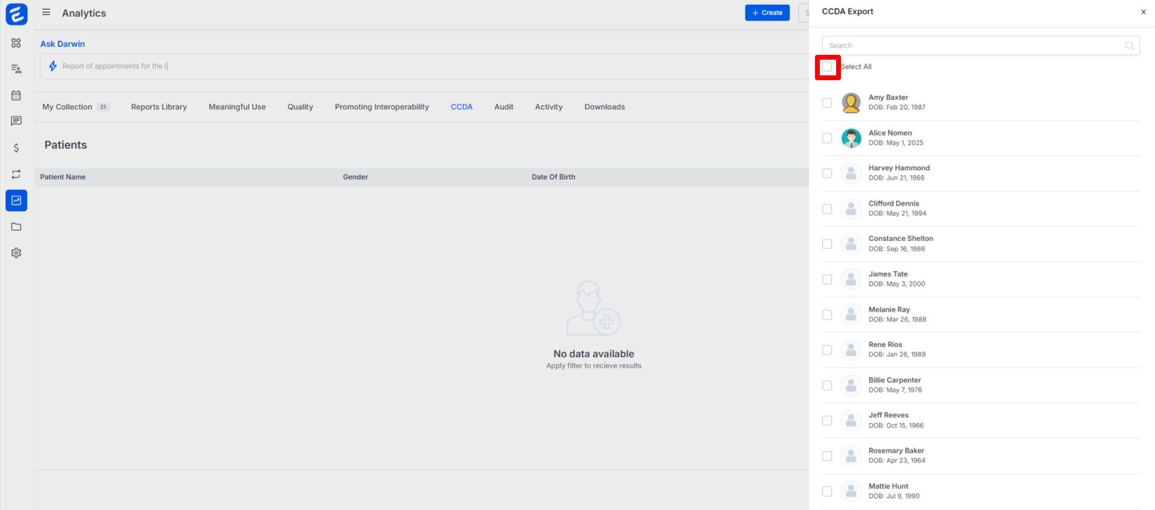1155x510 pixels.
Task: Open the dashboard grid icon in sidebar
Action: point(16,43)
